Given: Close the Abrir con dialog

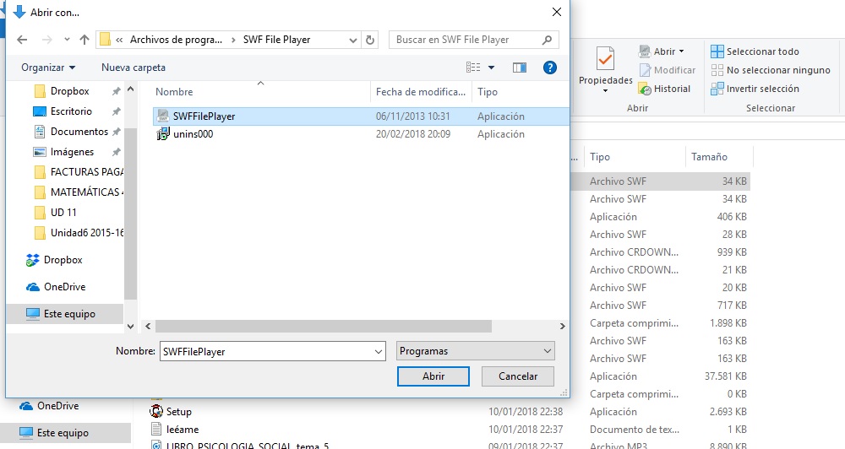Looking at the screenshot, I should [x=557, y=12].
